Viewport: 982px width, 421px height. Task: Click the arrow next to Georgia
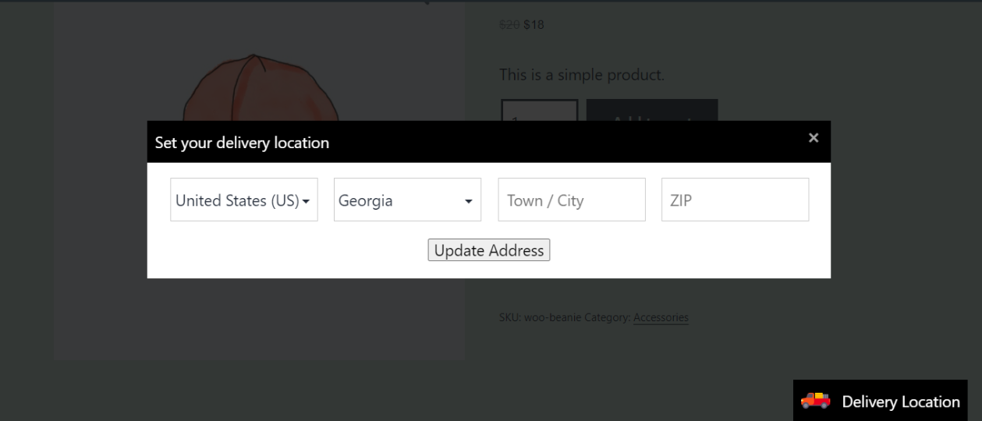469,201
